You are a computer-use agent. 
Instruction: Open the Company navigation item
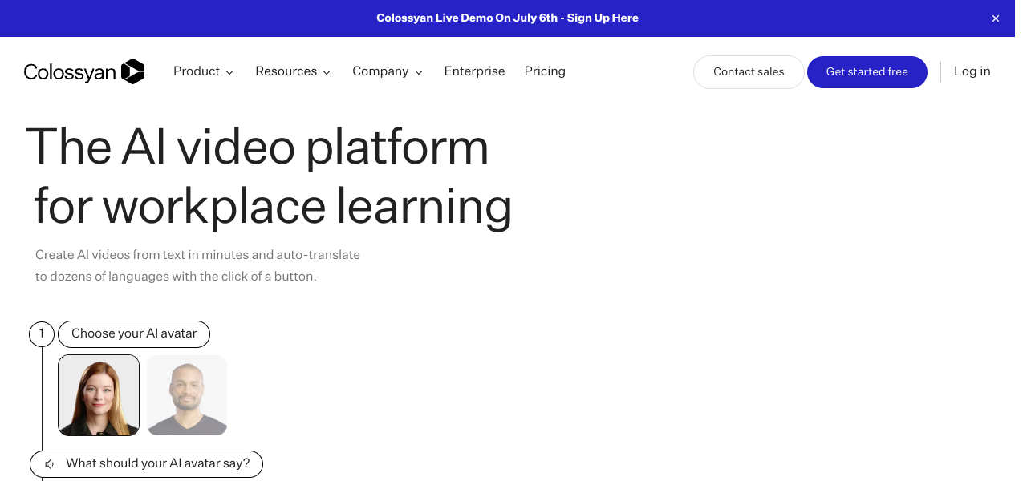(380, 71)
